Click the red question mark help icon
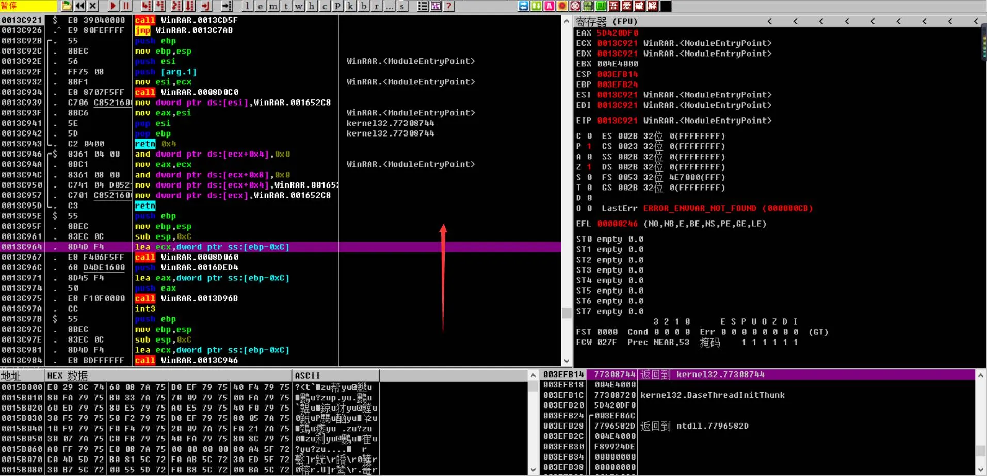This screenshot has width=987, height=476. point(448,6)
